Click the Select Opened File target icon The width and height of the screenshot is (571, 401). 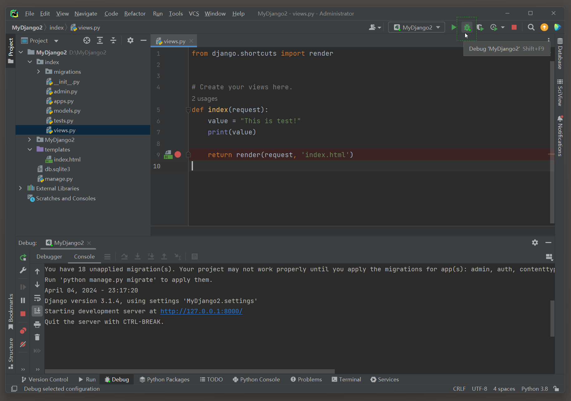point(87,40)
